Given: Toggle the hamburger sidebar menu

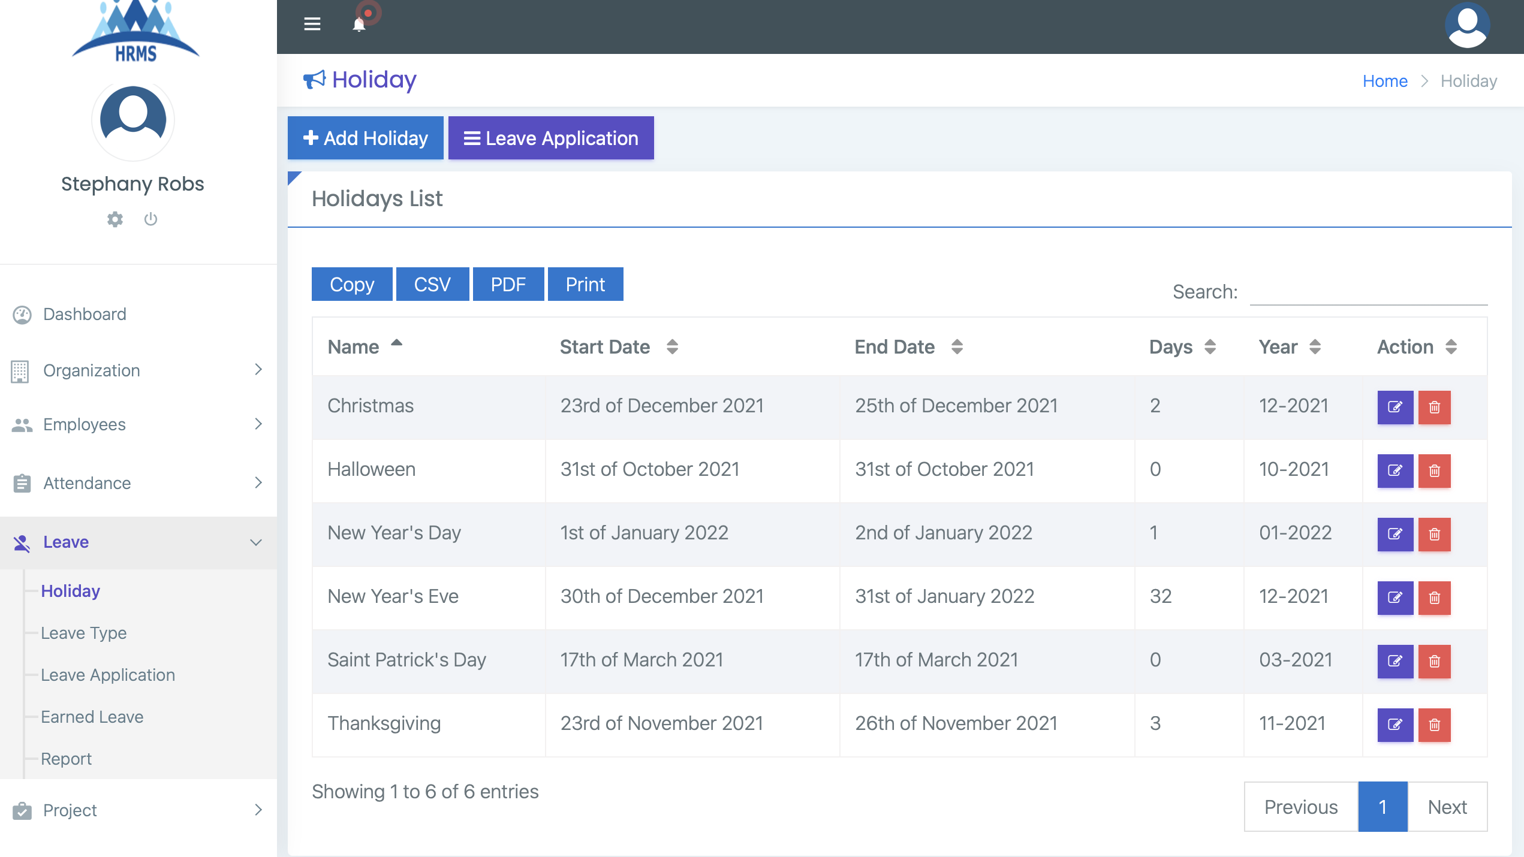Looking at the screenshot, I should (x=312, y=24).
